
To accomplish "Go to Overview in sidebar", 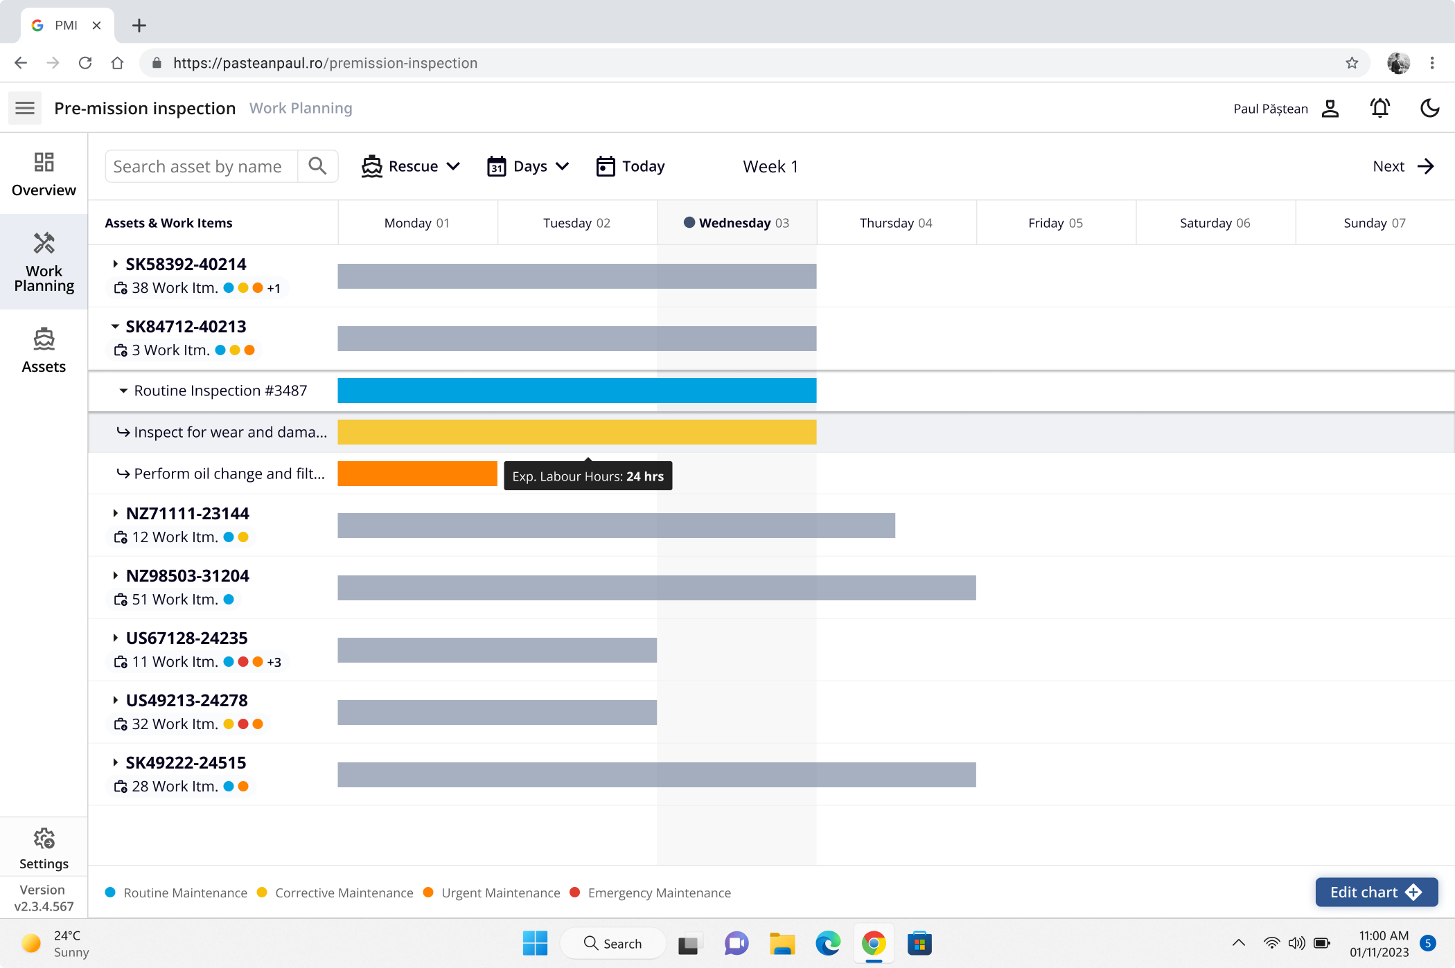I will click(44, 174).
